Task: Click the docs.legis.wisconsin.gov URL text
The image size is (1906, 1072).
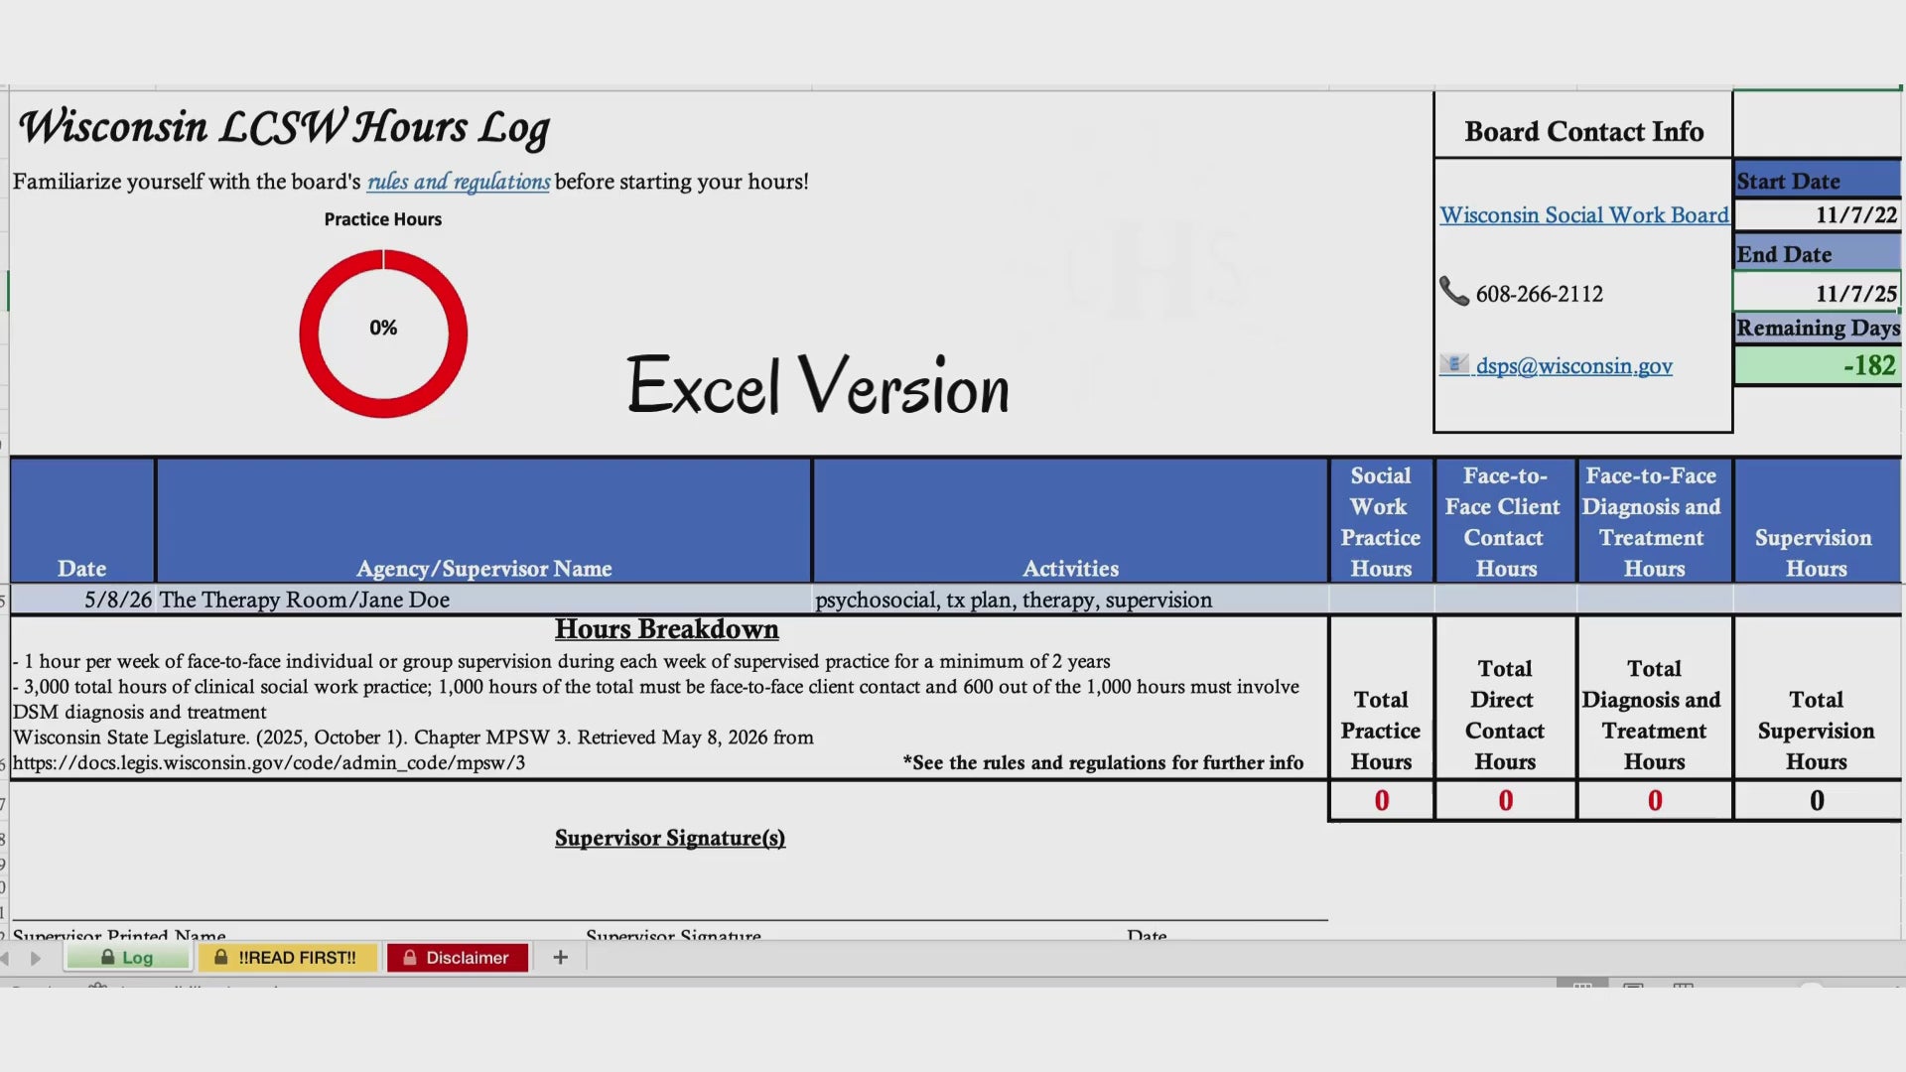Action: click(x=269, y=762)
